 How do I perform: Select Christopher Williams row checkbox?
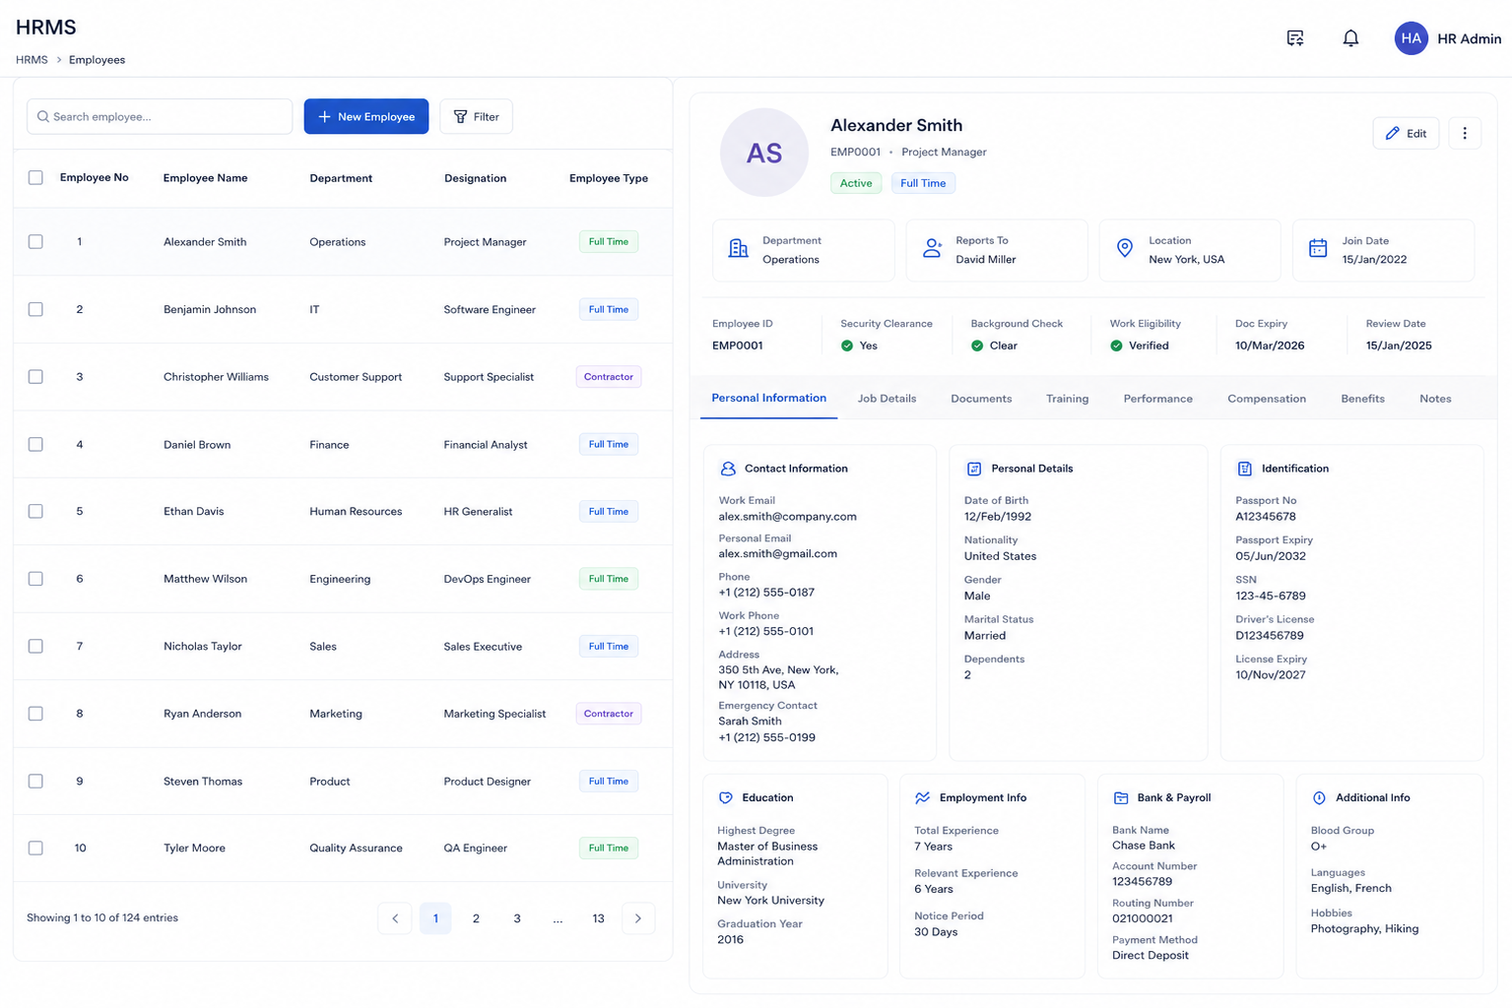tap(35, 377)
